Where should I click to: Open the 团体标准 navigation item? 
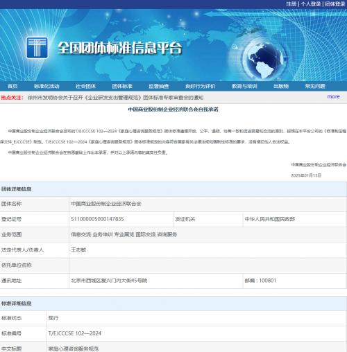122,86
